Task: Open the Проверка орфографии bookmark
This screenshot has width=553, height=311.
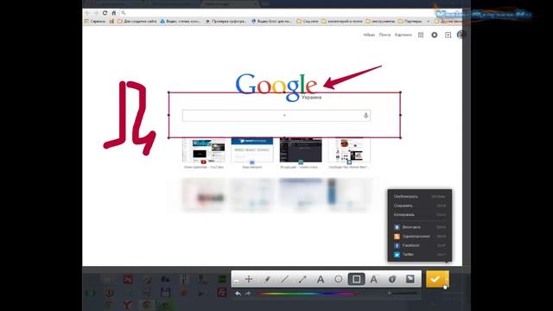Action: point(226,21)
